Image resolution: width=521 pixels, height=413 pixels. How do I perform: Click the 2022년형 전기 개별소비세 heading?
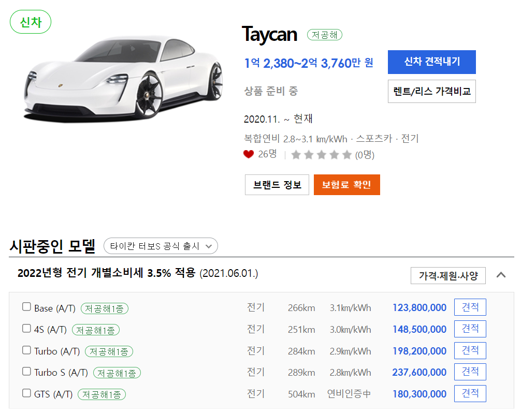(138, 273)
